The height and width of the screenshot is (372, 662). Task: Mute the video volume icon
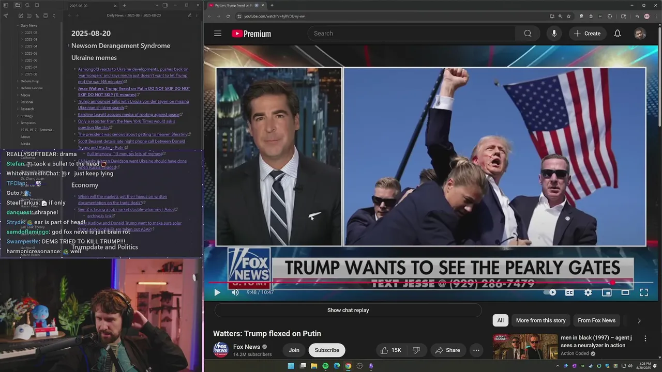[x=235, y=292]
